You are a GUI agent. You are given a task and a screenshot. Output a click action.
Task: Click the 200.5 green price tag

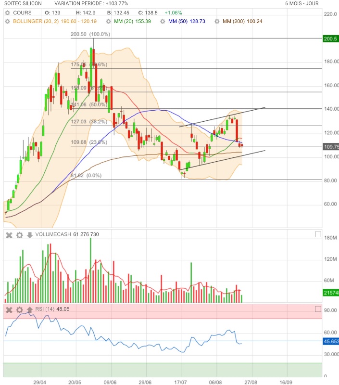[x=331, y=39]
